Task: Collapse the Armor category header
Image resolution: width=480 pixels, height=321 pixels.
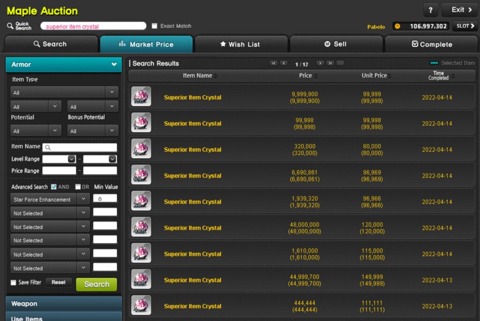Action: pos(64,65)
